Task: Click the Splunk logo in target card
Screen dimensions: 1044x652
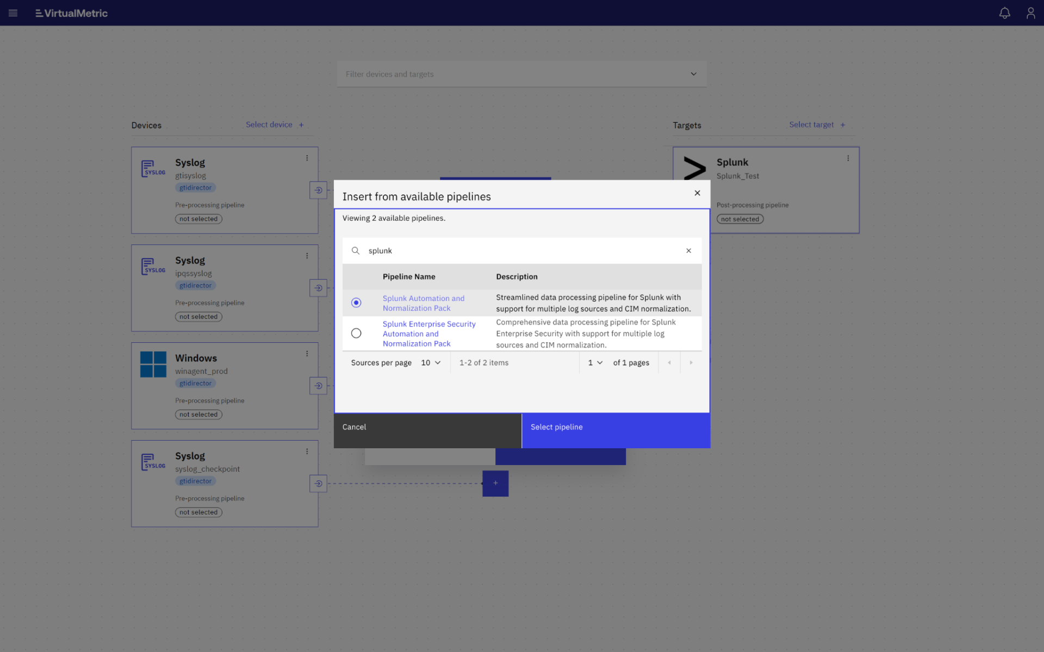Action: [694, 168]
